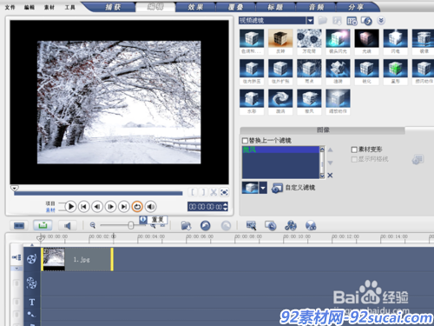Switch to audio view
The image size is (434, 326).
coord(68,225)
